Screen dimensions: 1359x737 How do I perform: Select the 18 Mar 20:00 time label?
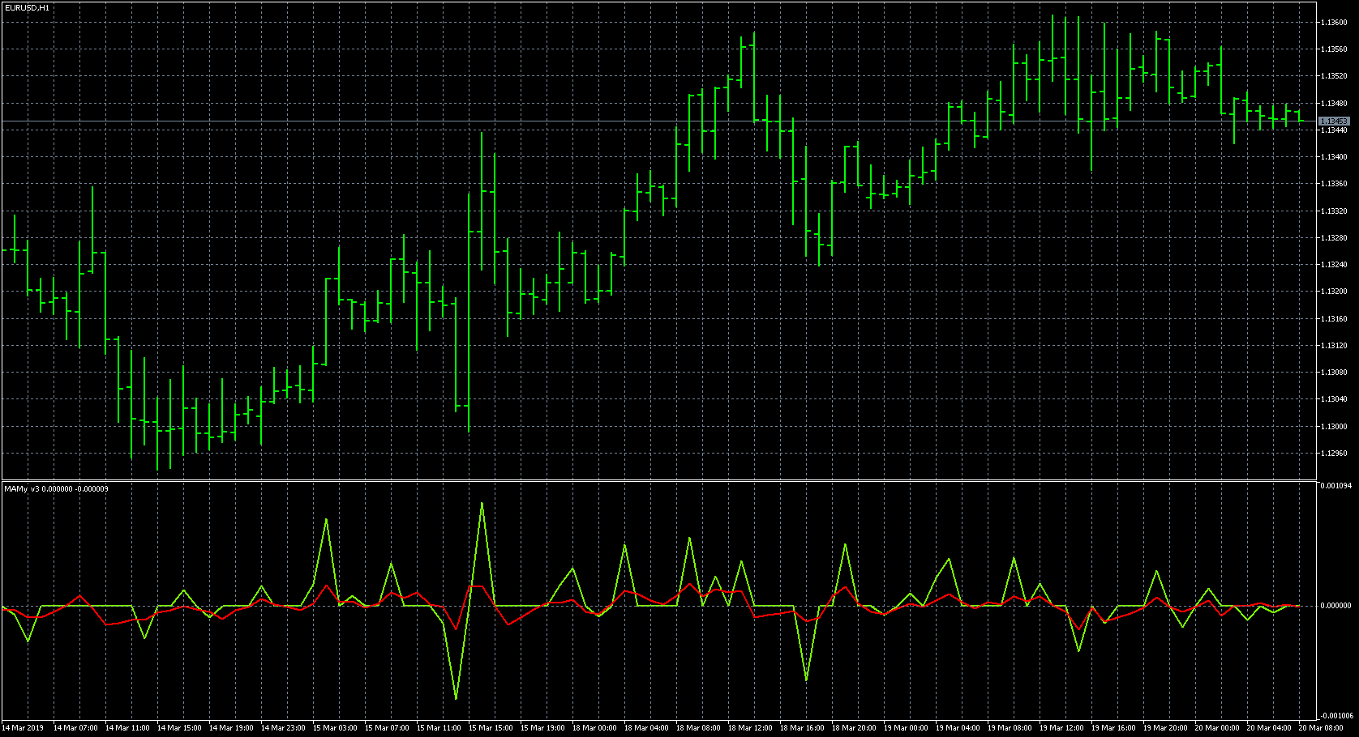(x=854, y=728)
